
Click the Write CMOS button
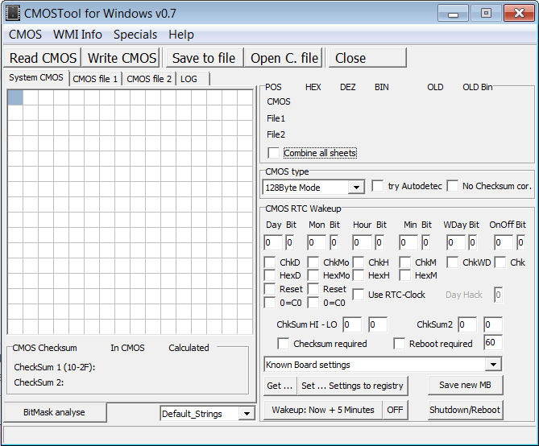tap(122, 58)
